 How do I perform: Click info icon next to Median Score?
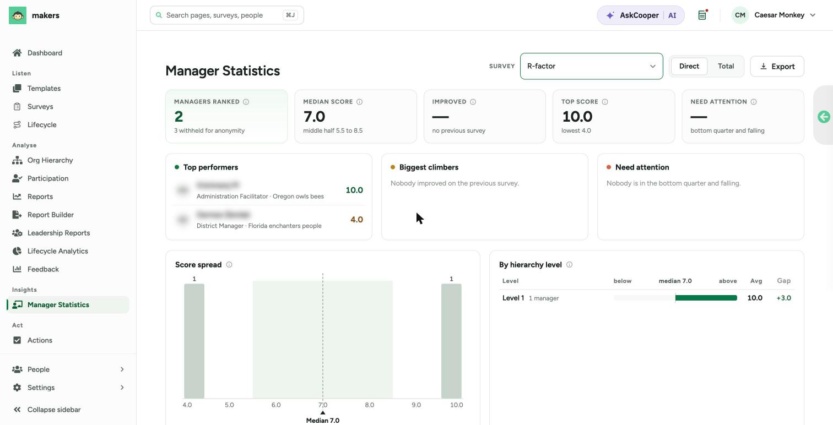pos(359,102)
